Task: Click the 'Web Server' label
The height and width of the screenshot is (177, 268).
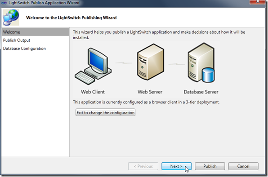Action: (150, 92)
